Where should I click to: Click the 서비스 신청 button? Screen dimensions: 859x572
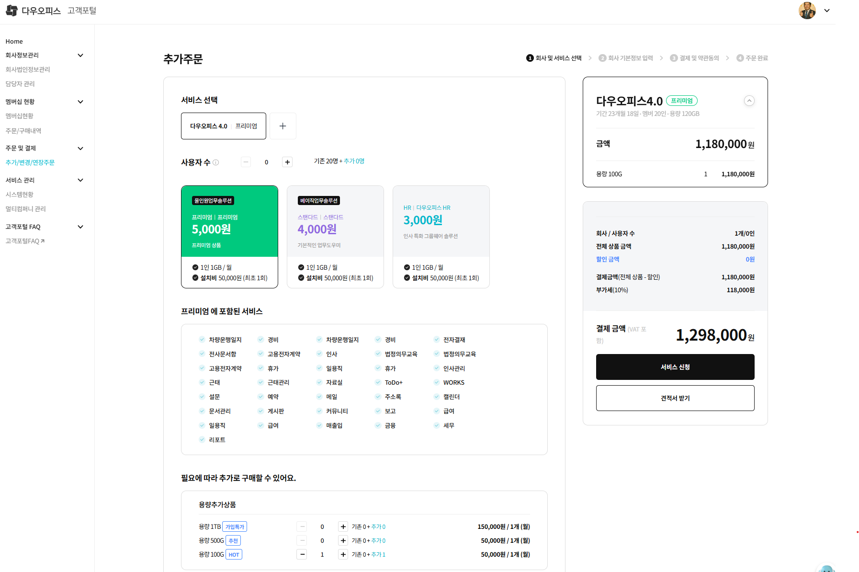[675, 367]
